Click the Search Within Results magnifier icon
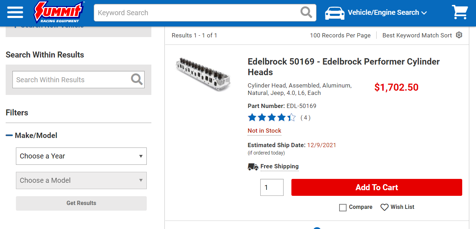 137,79
